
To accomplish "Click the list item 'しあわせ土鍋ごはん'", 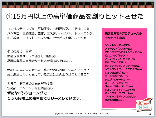I will click(x=116, y=73).
